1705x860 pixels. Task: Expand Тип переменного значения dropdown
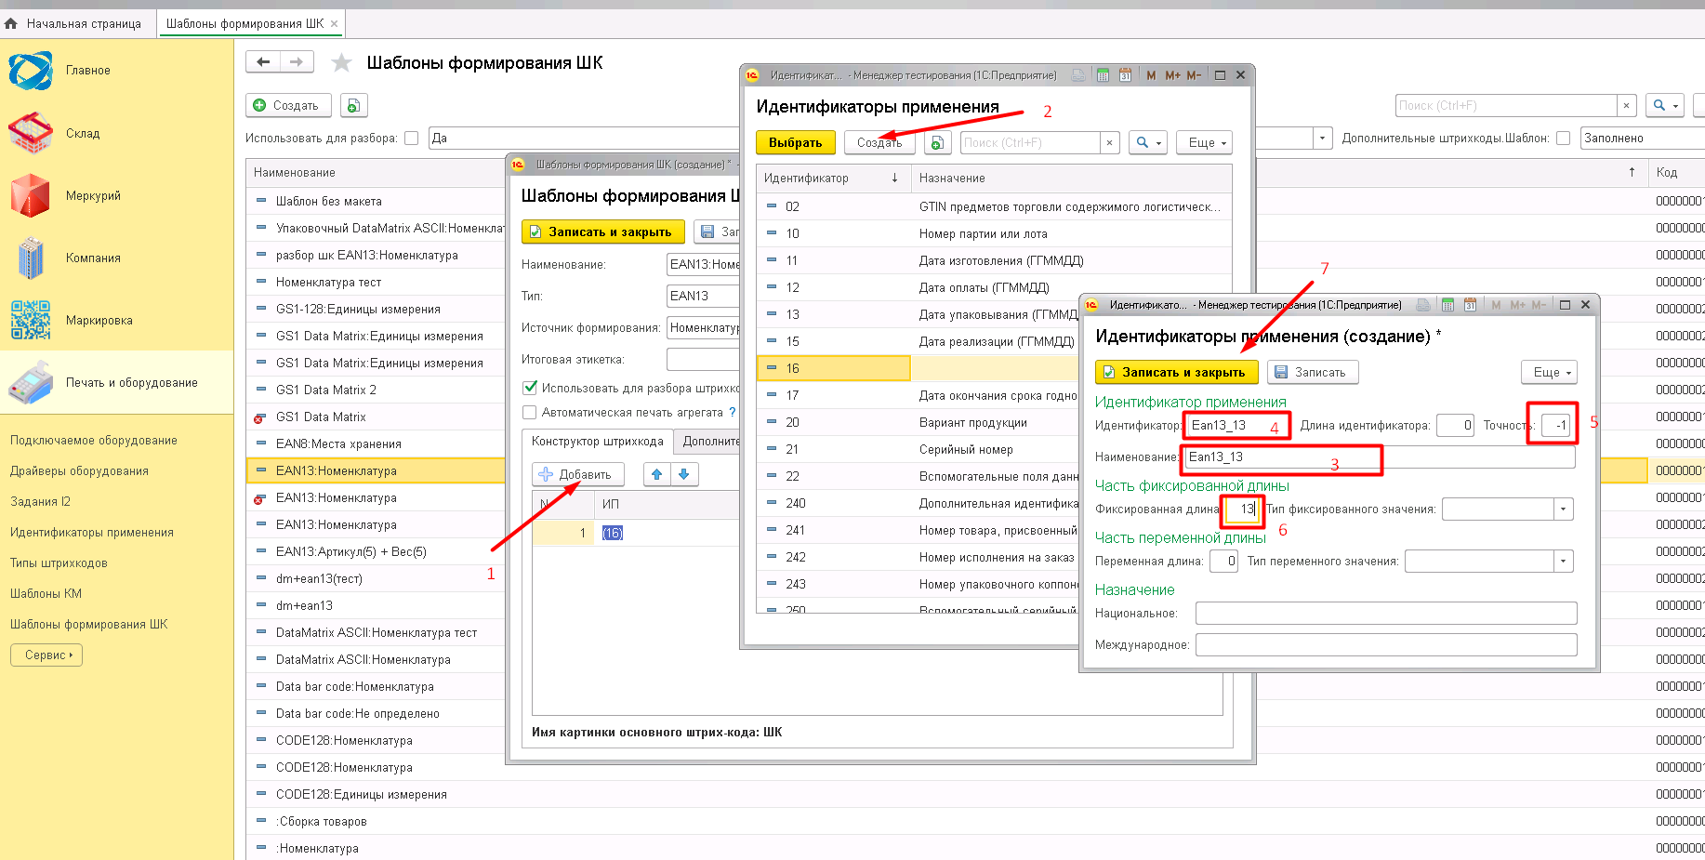pos(1564,561)
